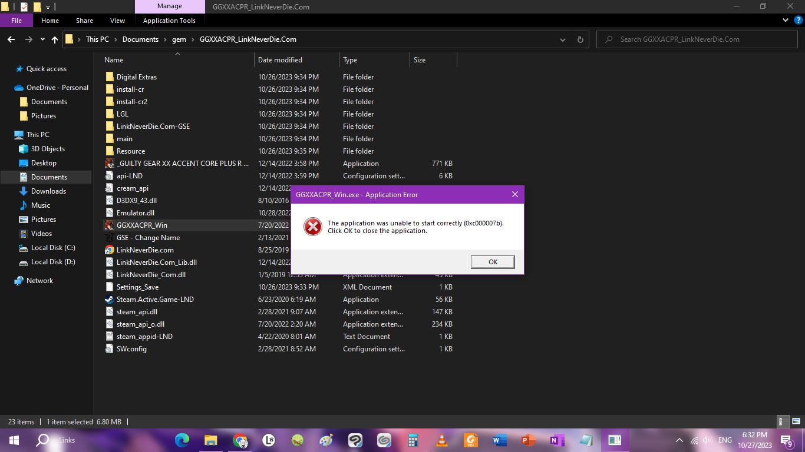
Task: Click the refresh icon beside the address bar
Action: pos(580,39)
